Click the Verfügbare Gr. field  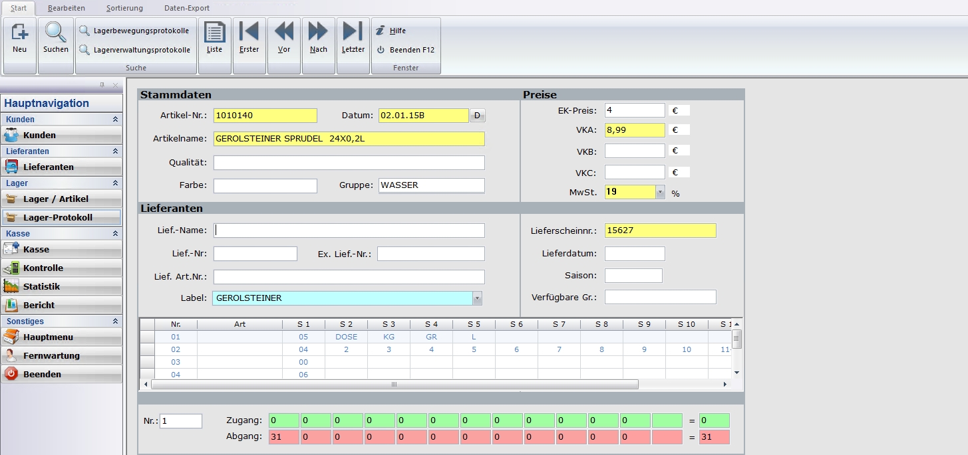tap(661, 297)
